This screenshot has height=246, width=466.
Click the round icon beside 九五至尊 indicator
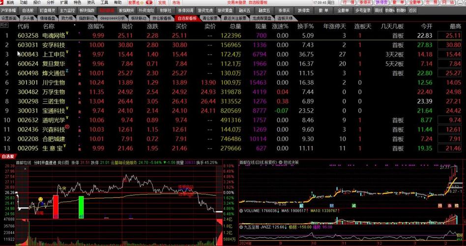click(x=241, y=227)
